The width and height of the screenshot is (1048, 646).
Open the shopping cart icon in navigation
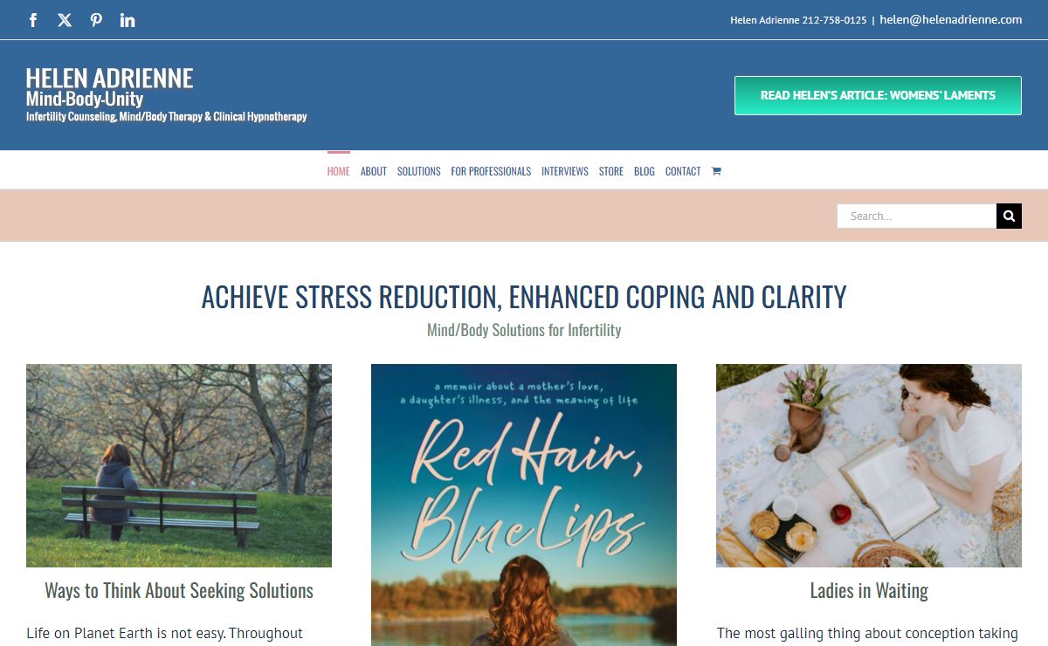point(716,171)
